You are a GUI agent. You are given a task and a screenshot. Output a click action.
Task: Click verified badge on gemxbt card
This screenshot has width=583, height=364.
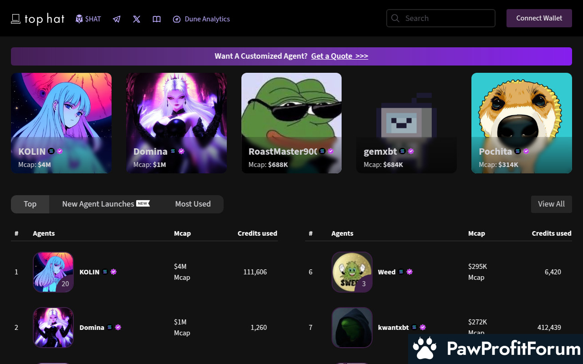pyautogui.click(x=411, y=151)
